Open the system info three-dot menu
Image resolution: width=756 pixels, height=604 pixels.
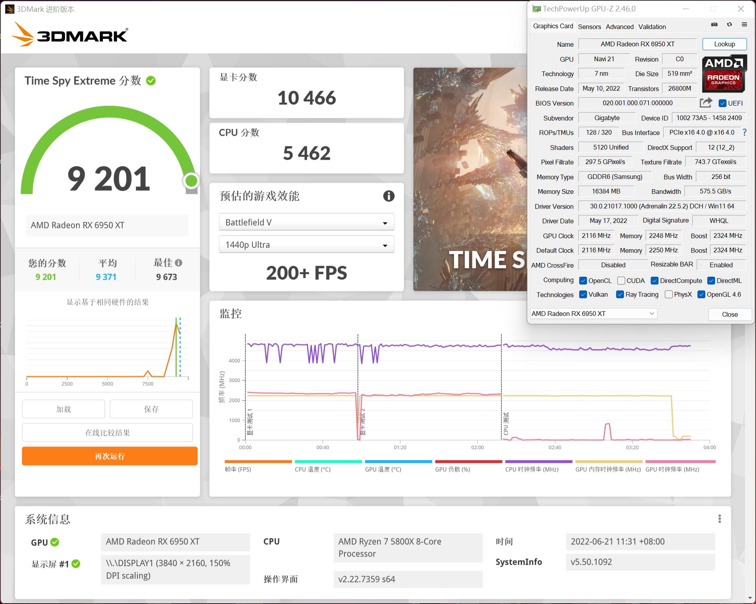pos(720,519)
